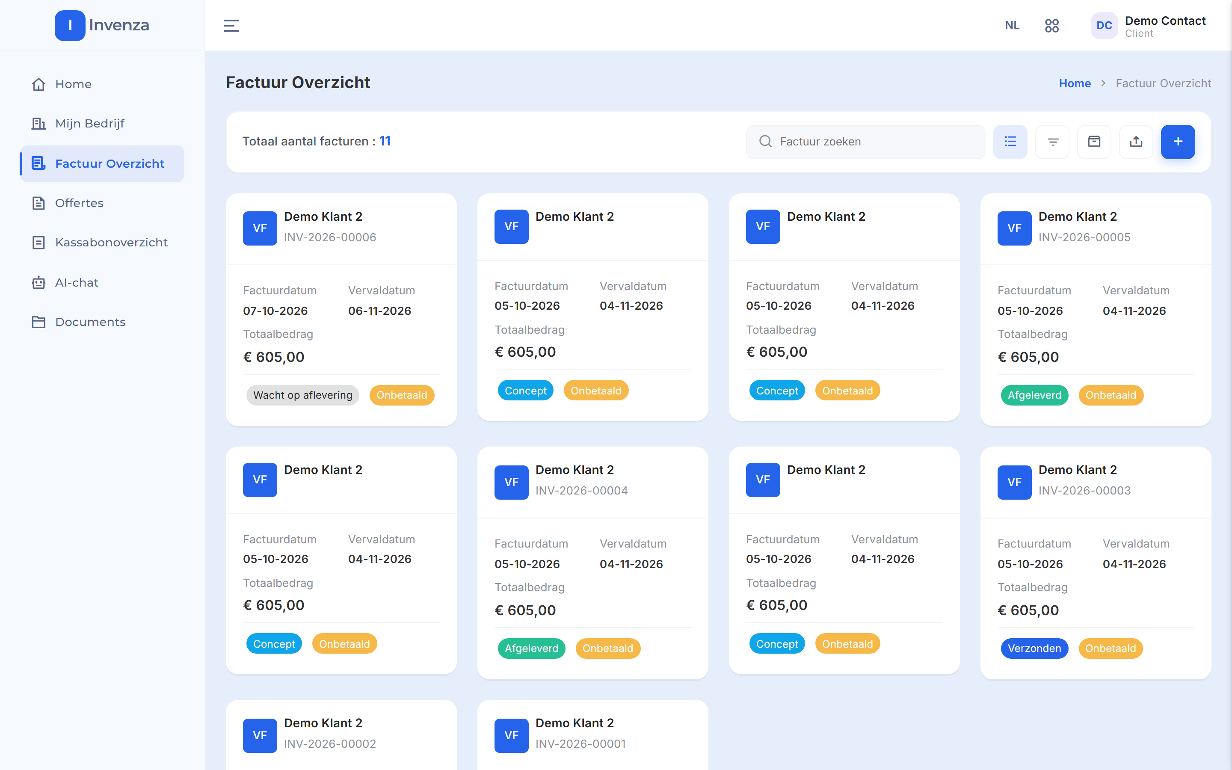Click Afgeleverd badge on INV-2026-00004
This screenshot has height=770, width=1232.
[531, 648]
